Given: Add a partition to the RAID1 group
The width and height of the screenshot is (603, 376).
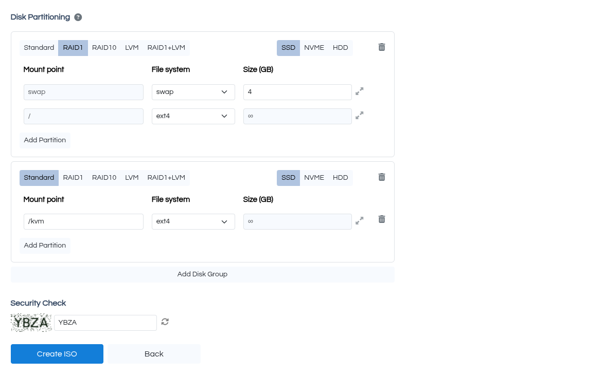Looking at the screenshot, I should [x=45, y=140].
